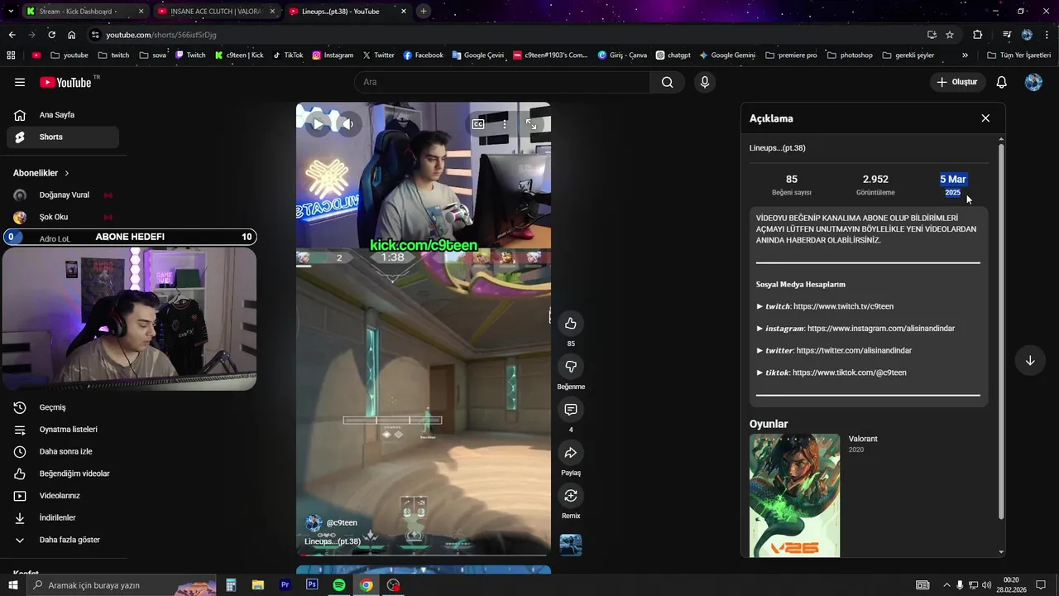The width and height of the screenshot is (1059, 596).
Task: Open İndirilenler in sidebar
Action: tap(62, 517)
